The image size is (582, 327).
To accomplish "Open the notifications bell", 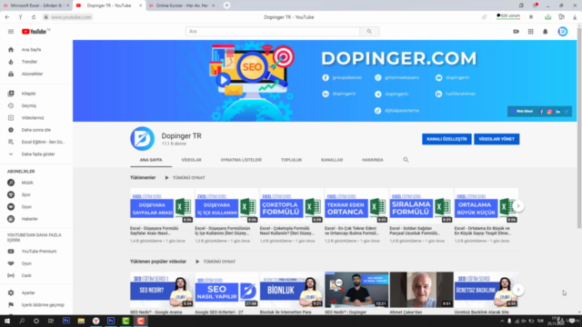I will 546,32.
